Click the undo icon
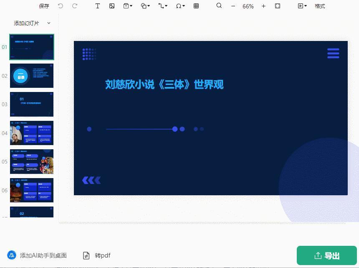The height and width of the screenshot is (268, 359). [x=61, y=6]
